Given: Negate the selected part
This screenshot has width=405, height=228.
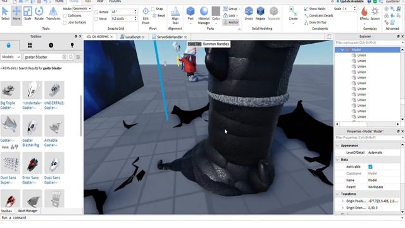Looking at the screenshot, I should coord(260,14).
